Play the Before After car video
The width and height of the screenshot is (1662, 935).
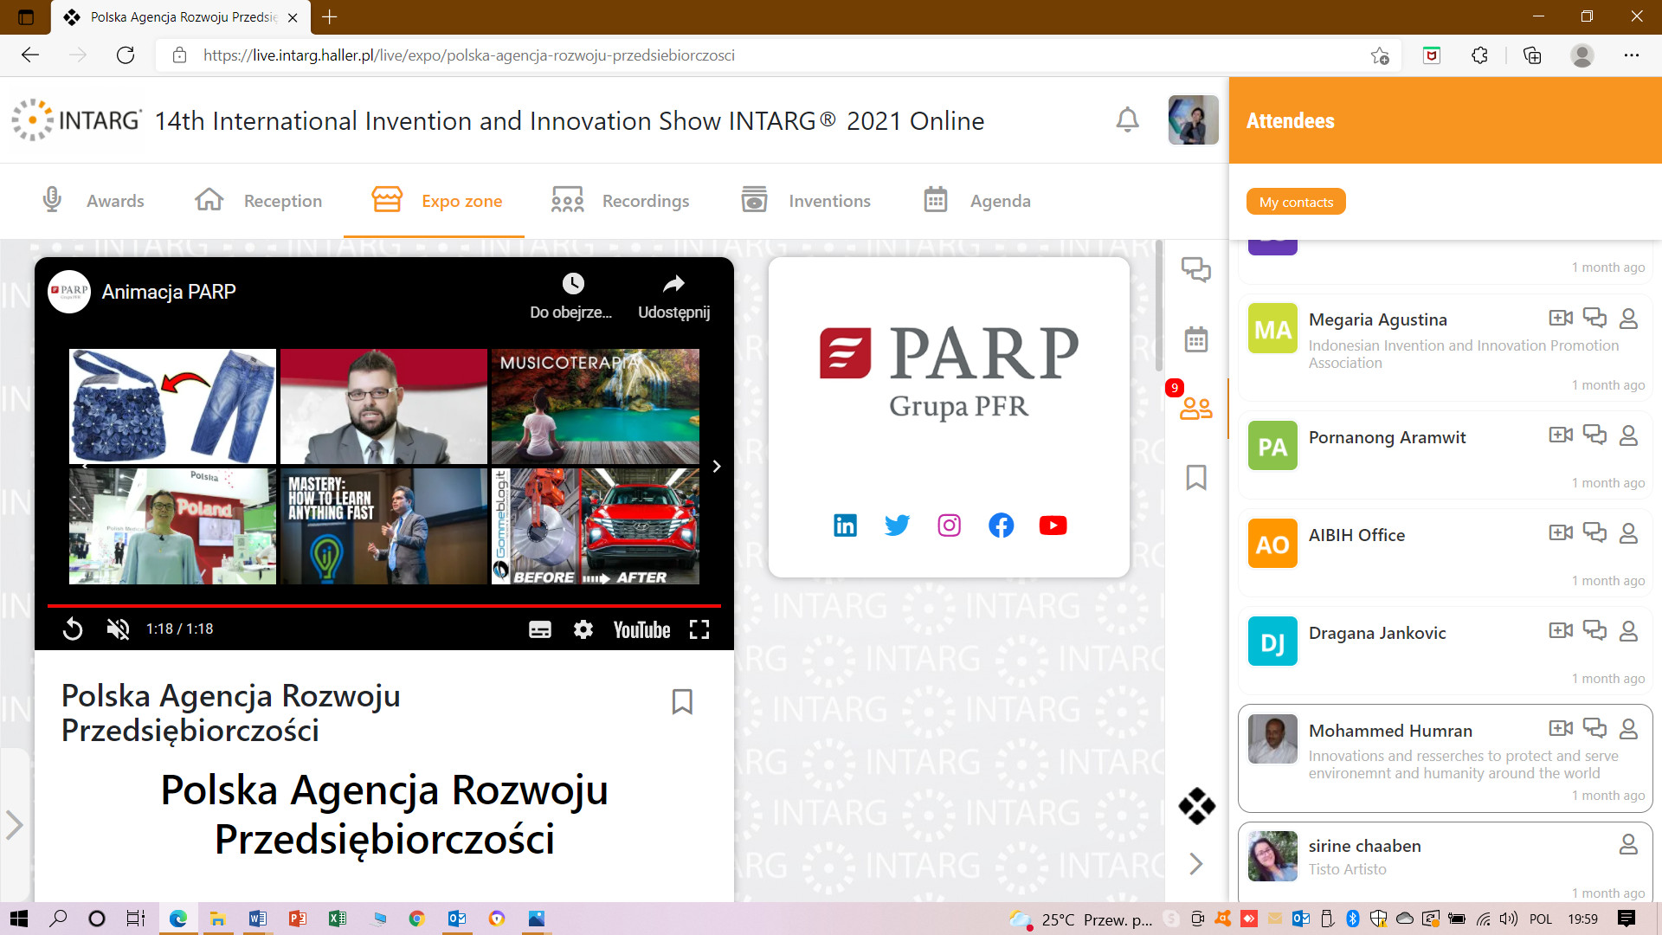click(596, 526)
